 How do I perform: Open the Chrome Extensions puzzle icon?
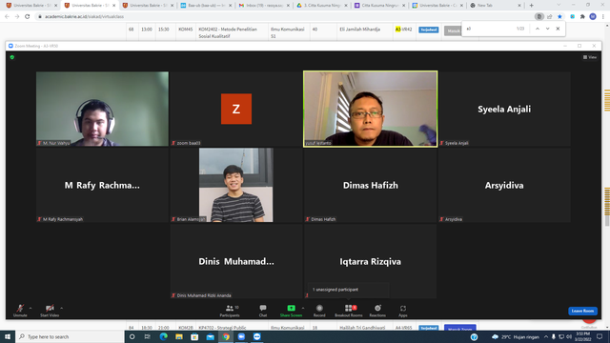[x=582, y=17]
